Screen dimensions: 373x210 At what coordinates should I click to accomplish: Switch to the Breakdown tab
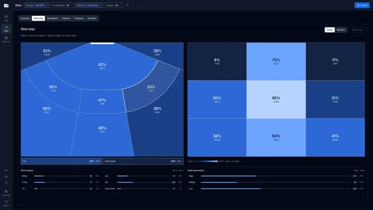pyautogui.click(x=53, y=18)
